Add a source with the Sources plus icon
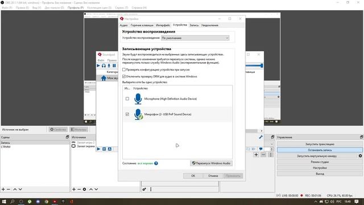The image size is (364, 205). point(74,189)
